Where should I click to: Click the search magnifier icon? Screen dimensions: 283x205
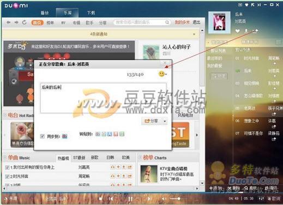(x=167, y=22)
